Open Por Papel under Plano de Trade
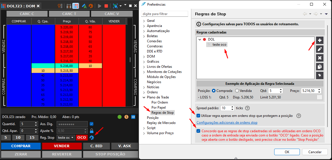The width and height of the screenshot is (332, 160). pyautogui.click(x=159, y=108)
